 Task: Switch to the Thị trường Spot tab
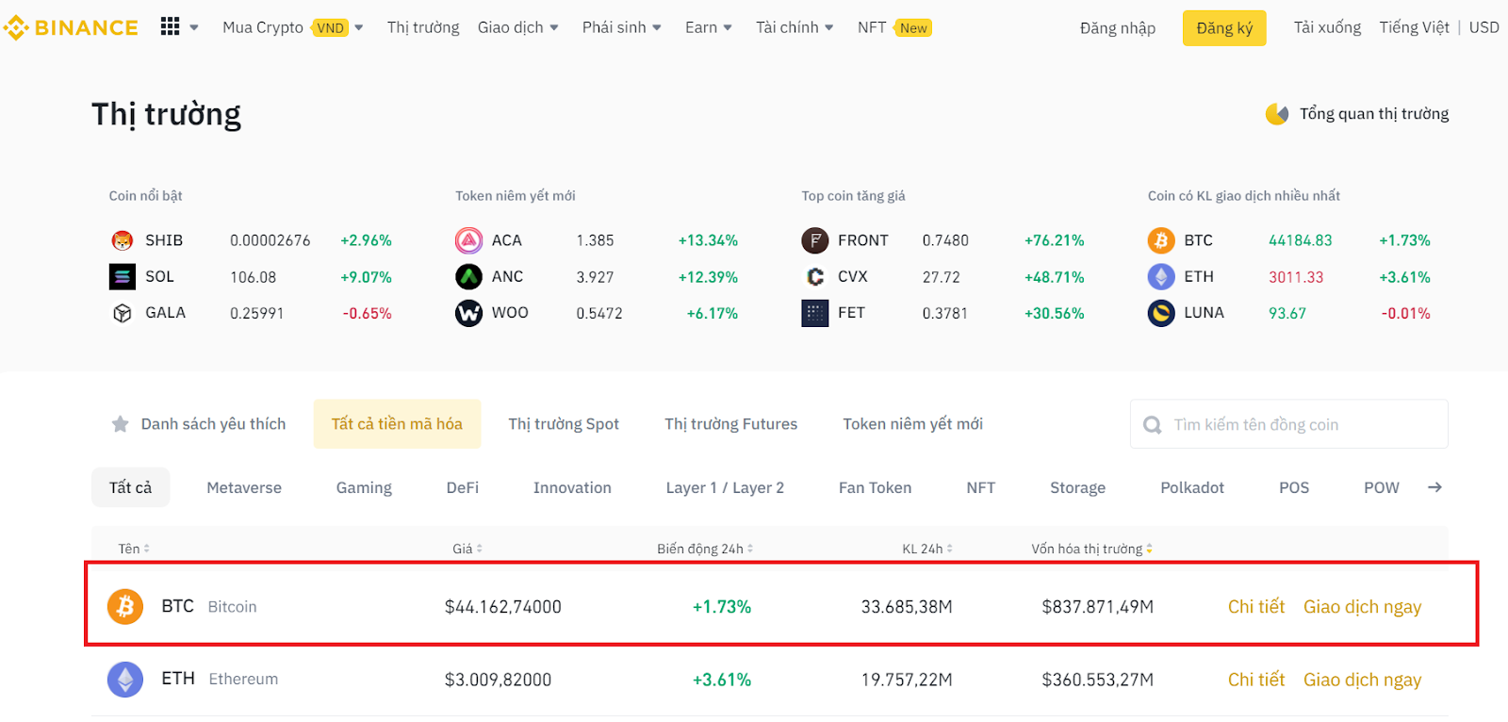[564, 424]
